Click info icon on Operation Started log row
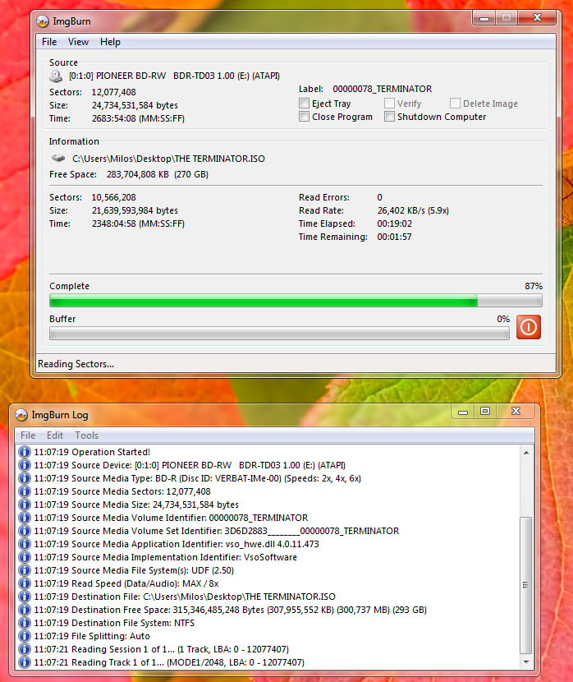Screen dimensions: 573x682 (25, 452)
